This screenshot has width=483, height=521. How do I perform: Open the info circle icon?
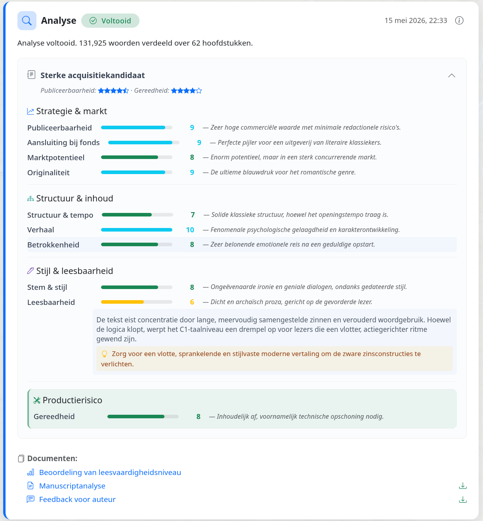pos(459,21)
